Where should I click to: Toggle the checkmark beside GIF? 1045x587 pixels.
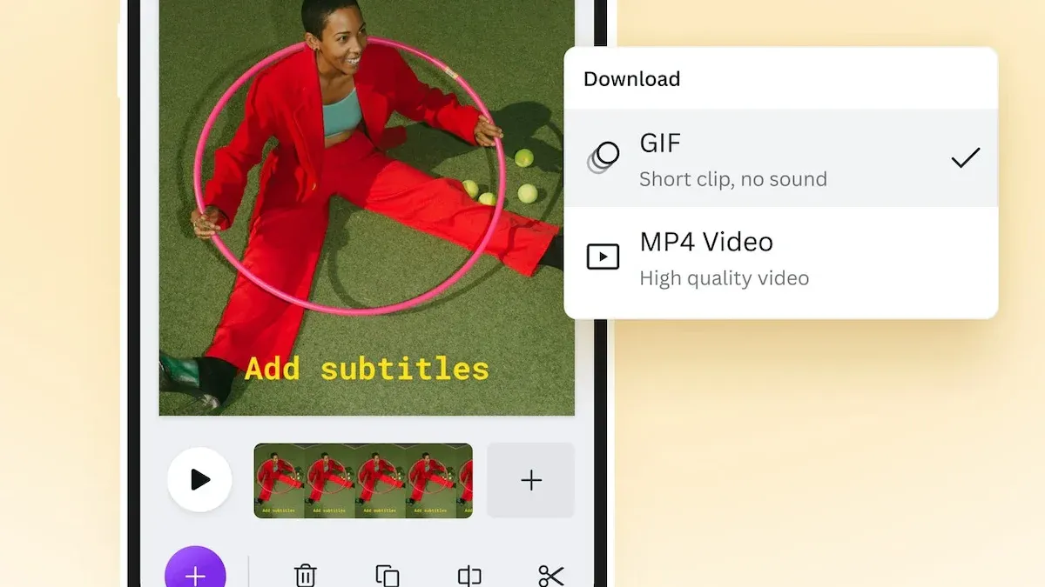(965, 157)
